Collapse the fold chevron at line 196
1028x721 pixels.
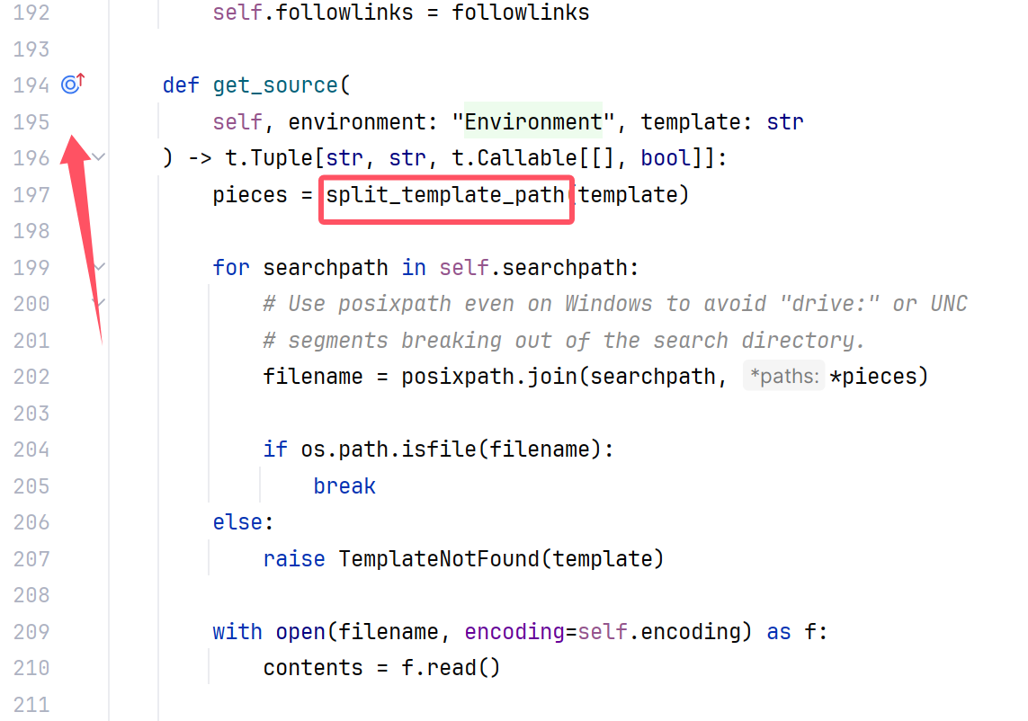click(x=98, y=157)
